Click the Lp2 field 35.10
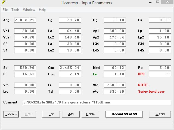 160,37
